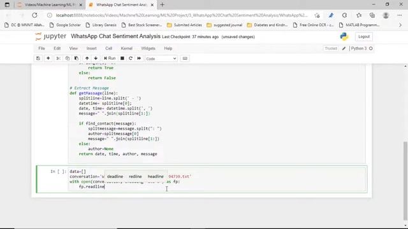
Task: Close the WhatsApp Chat Sentiment browser tab
Action: (x=152, y=4)
